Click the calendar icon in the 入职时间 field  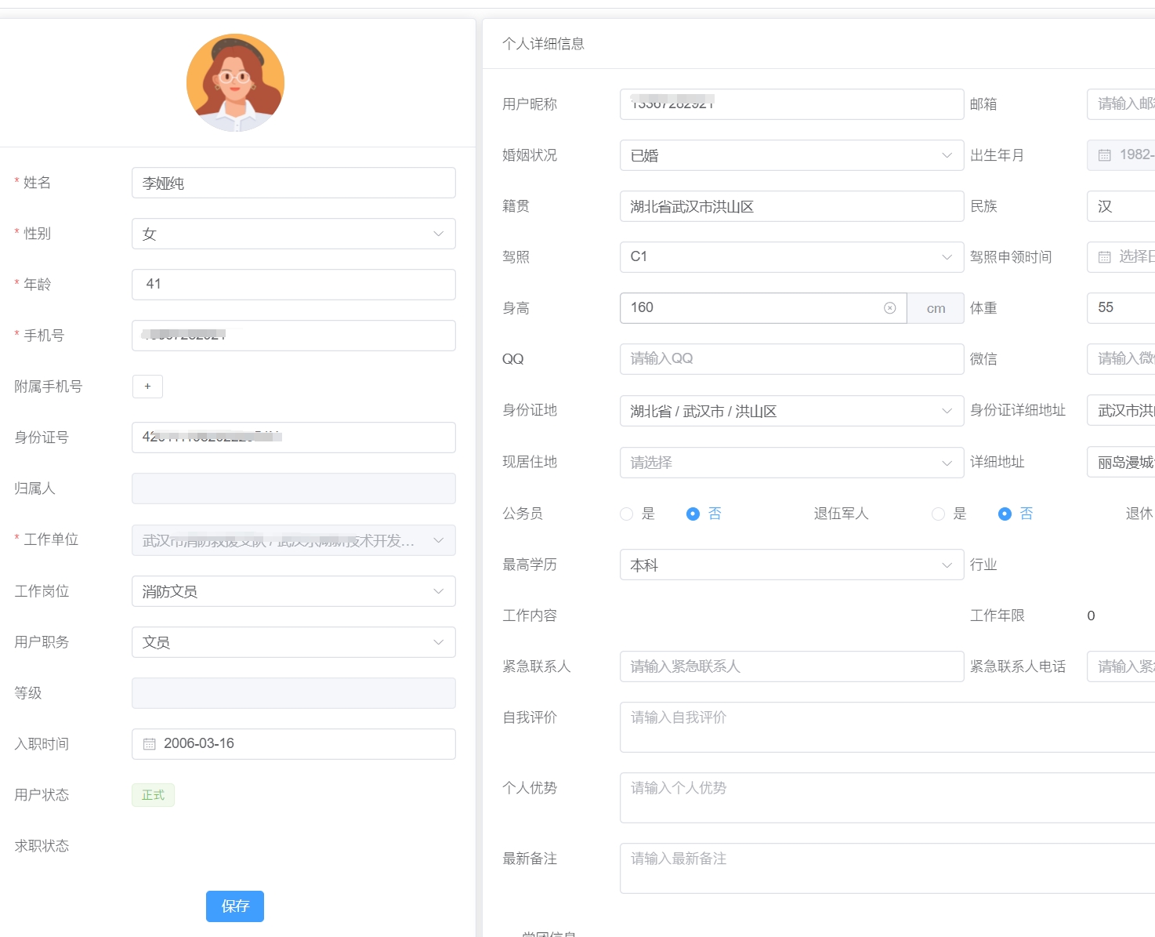tap(150, 744)
